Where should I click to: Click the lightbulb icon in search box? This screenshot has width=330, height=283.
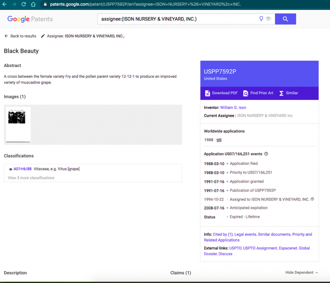(x=261, y=19)
